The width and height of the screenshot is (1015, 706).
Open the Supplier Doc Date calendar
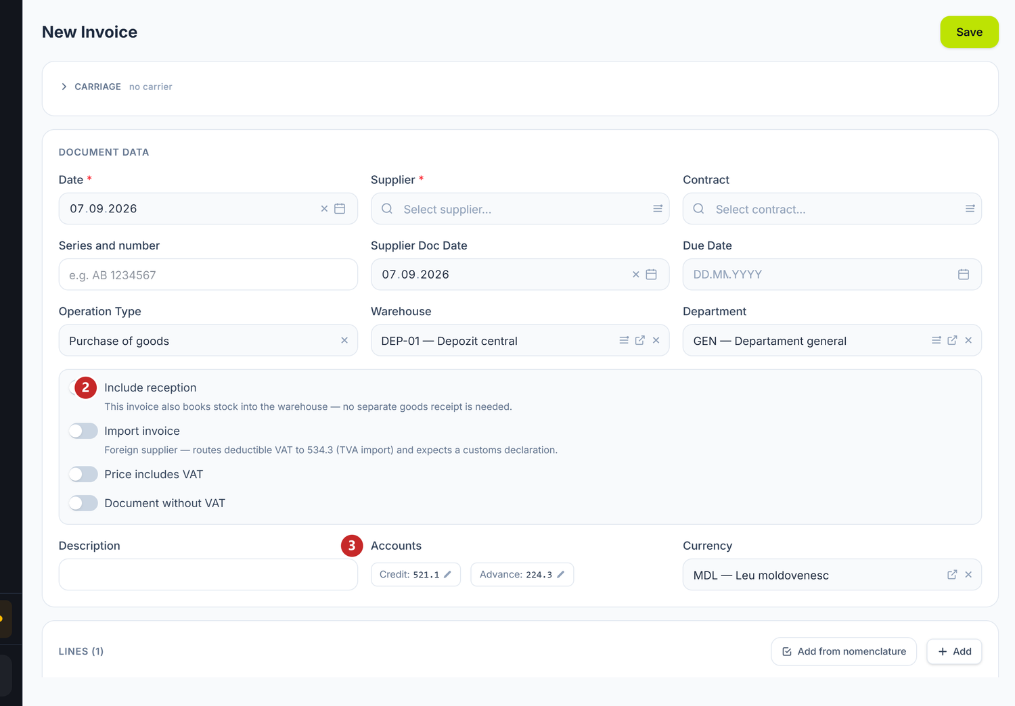pyautogui.click(x=652, y=275)
